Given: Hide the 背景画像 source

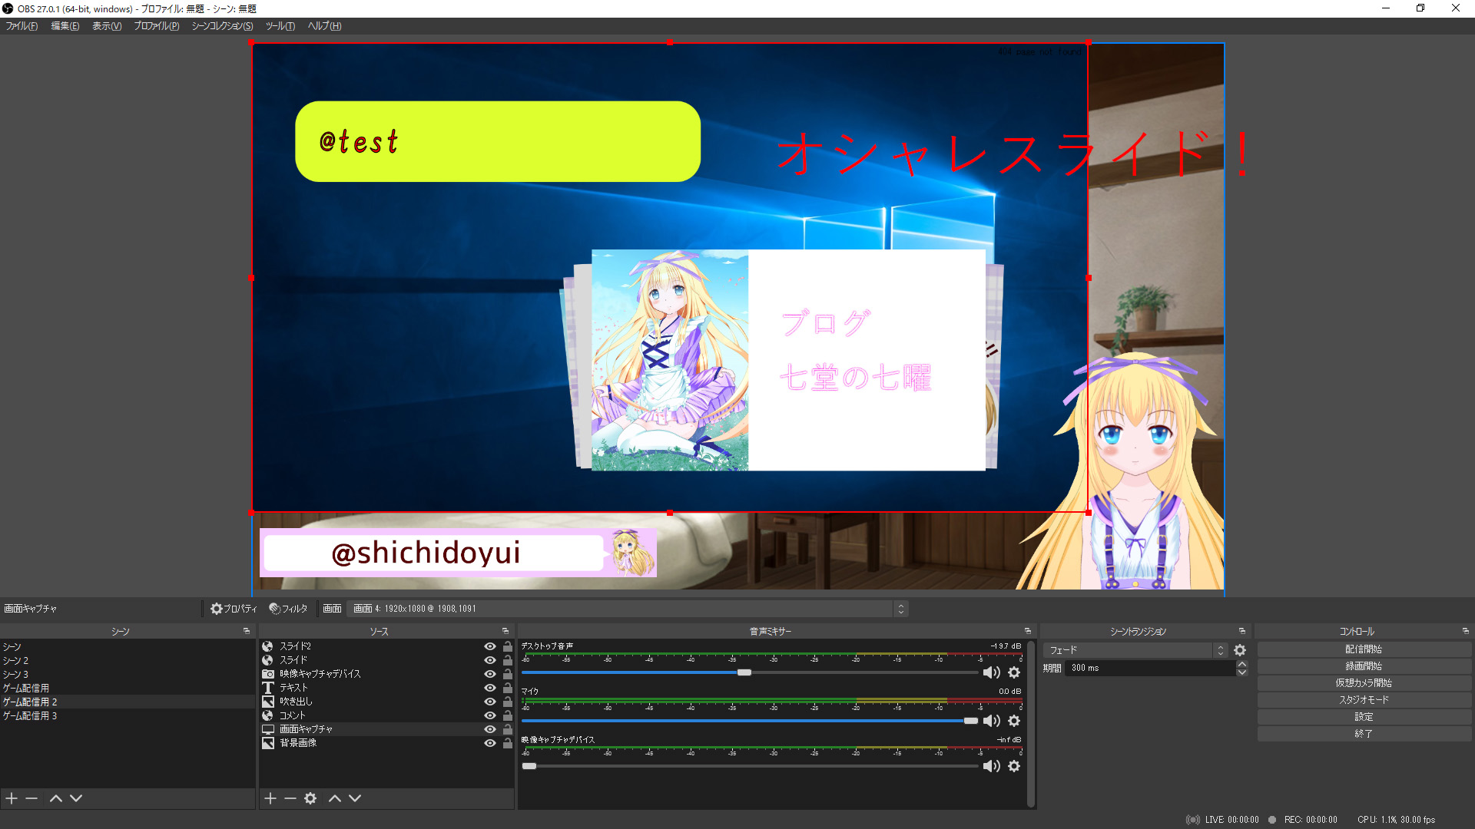Looking at the screenshot, I should coord(490,743).
